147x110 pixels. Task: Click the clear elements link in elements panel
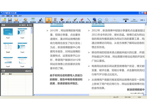point(28,71)
